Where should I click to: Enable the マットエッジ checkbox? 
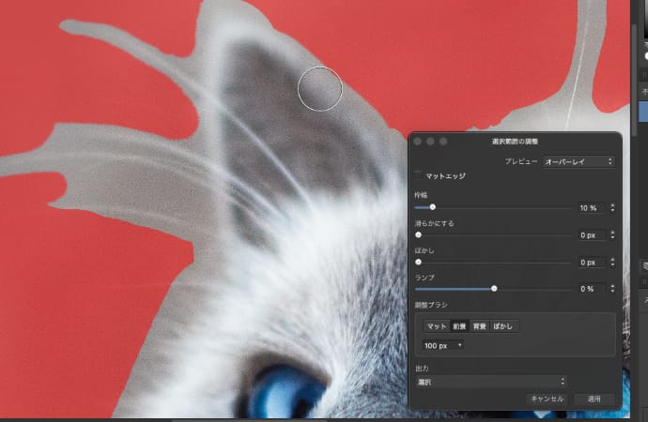pos(418,175)
